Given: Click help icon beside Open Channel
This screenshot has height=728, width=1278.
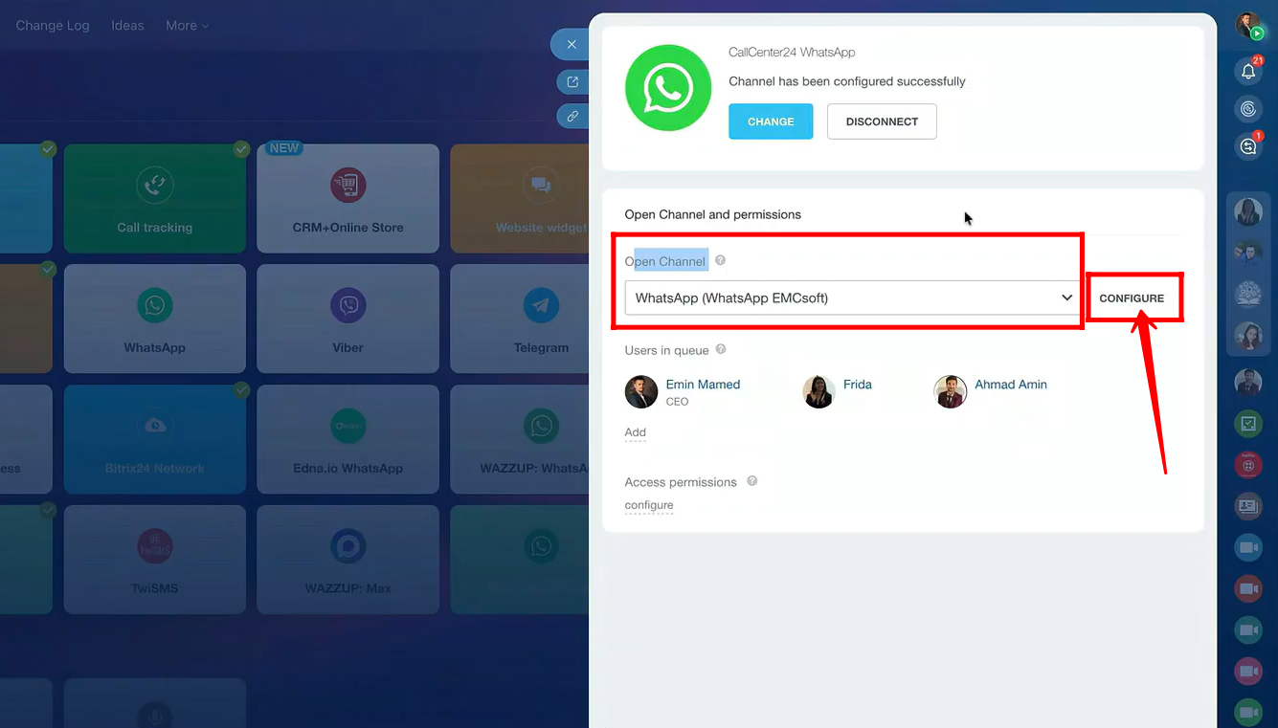Looking at the screenshot, I should click(720, 260).
